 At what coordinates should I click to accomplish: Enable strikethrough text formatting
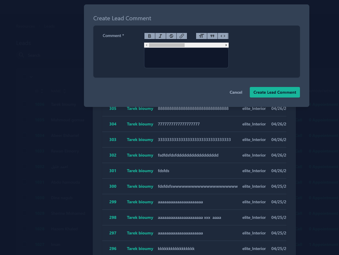[171, 36]
